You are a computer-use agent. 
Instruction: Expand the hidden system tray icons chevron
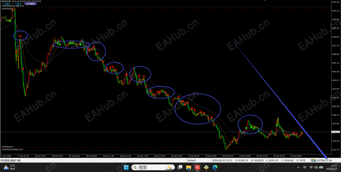pos(298,167)
